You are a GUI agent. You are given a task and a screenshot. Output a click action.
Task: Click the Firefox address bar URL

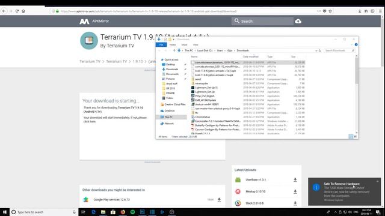click(x=149, y=11)
